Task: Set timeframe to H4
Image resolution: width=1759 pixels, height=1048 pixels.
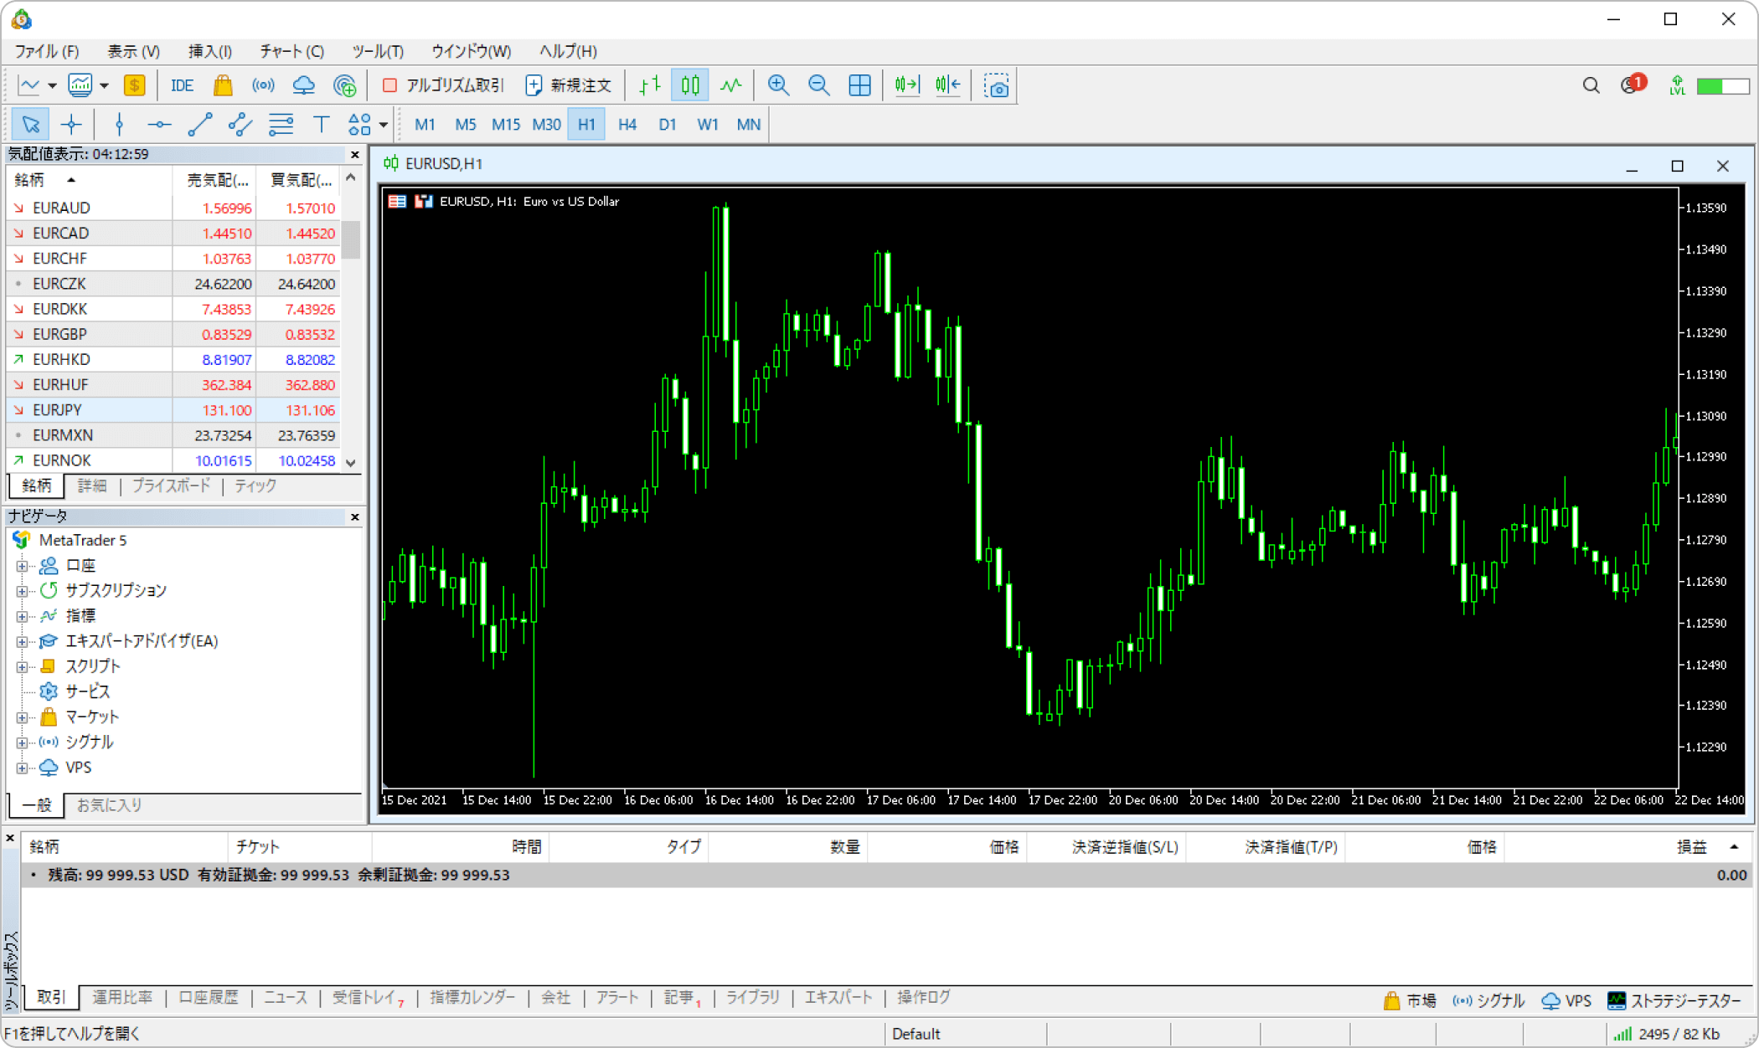Action: [x=627, y=125]
